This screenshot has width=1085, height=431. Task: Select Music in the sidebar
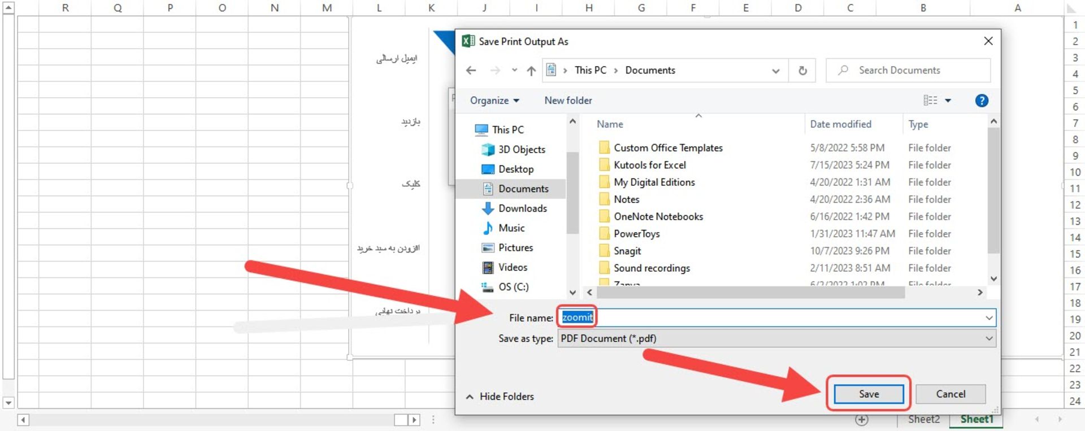point(511,228)
